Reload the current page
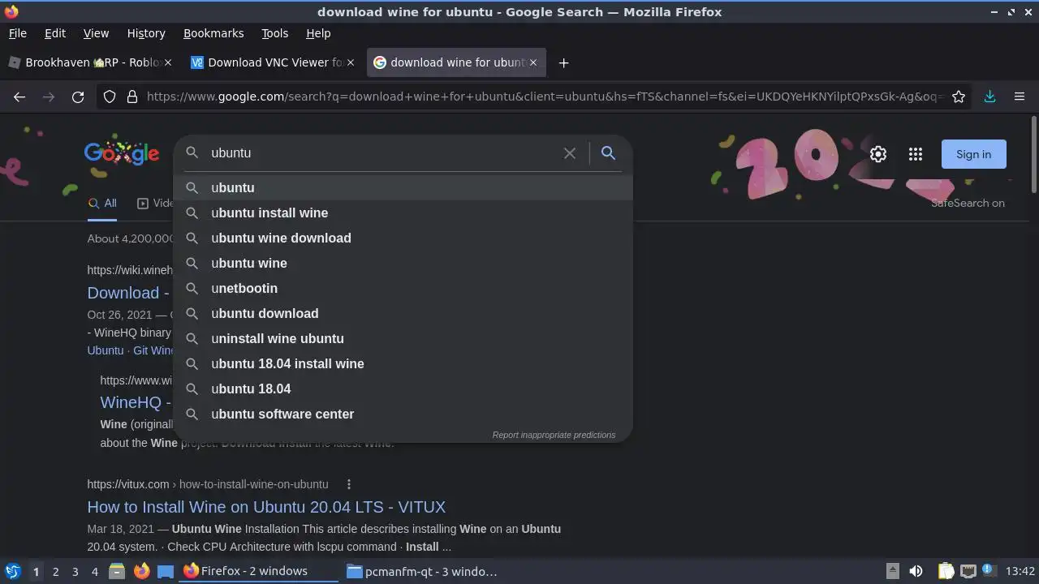 pos(78,97)
